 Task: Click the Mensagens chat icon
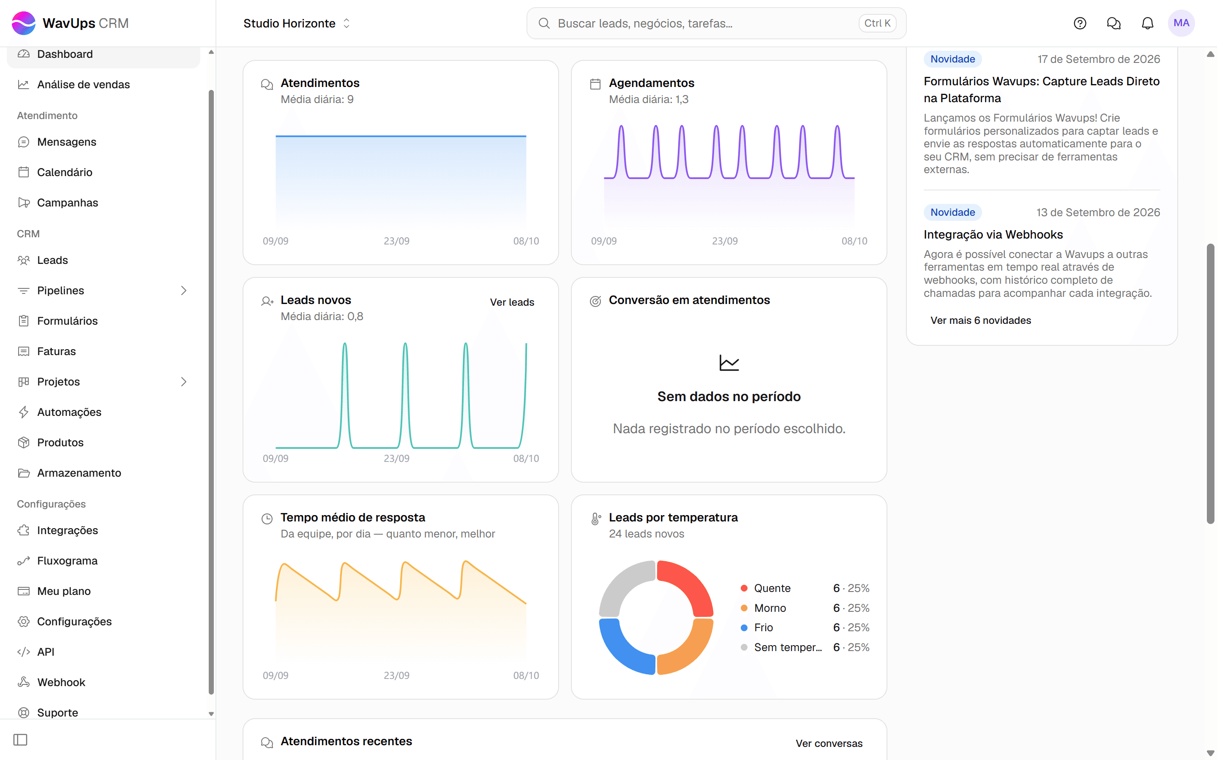(x=23, y=142)
